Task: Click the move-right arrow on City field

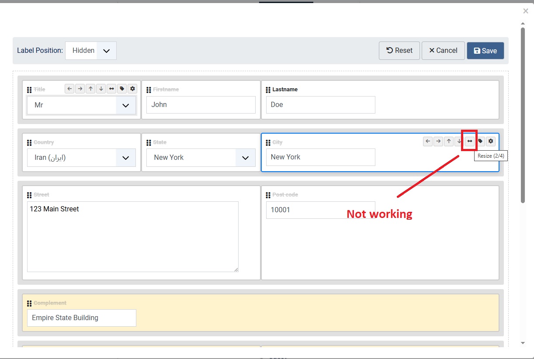Action: [x=438, y=141]
